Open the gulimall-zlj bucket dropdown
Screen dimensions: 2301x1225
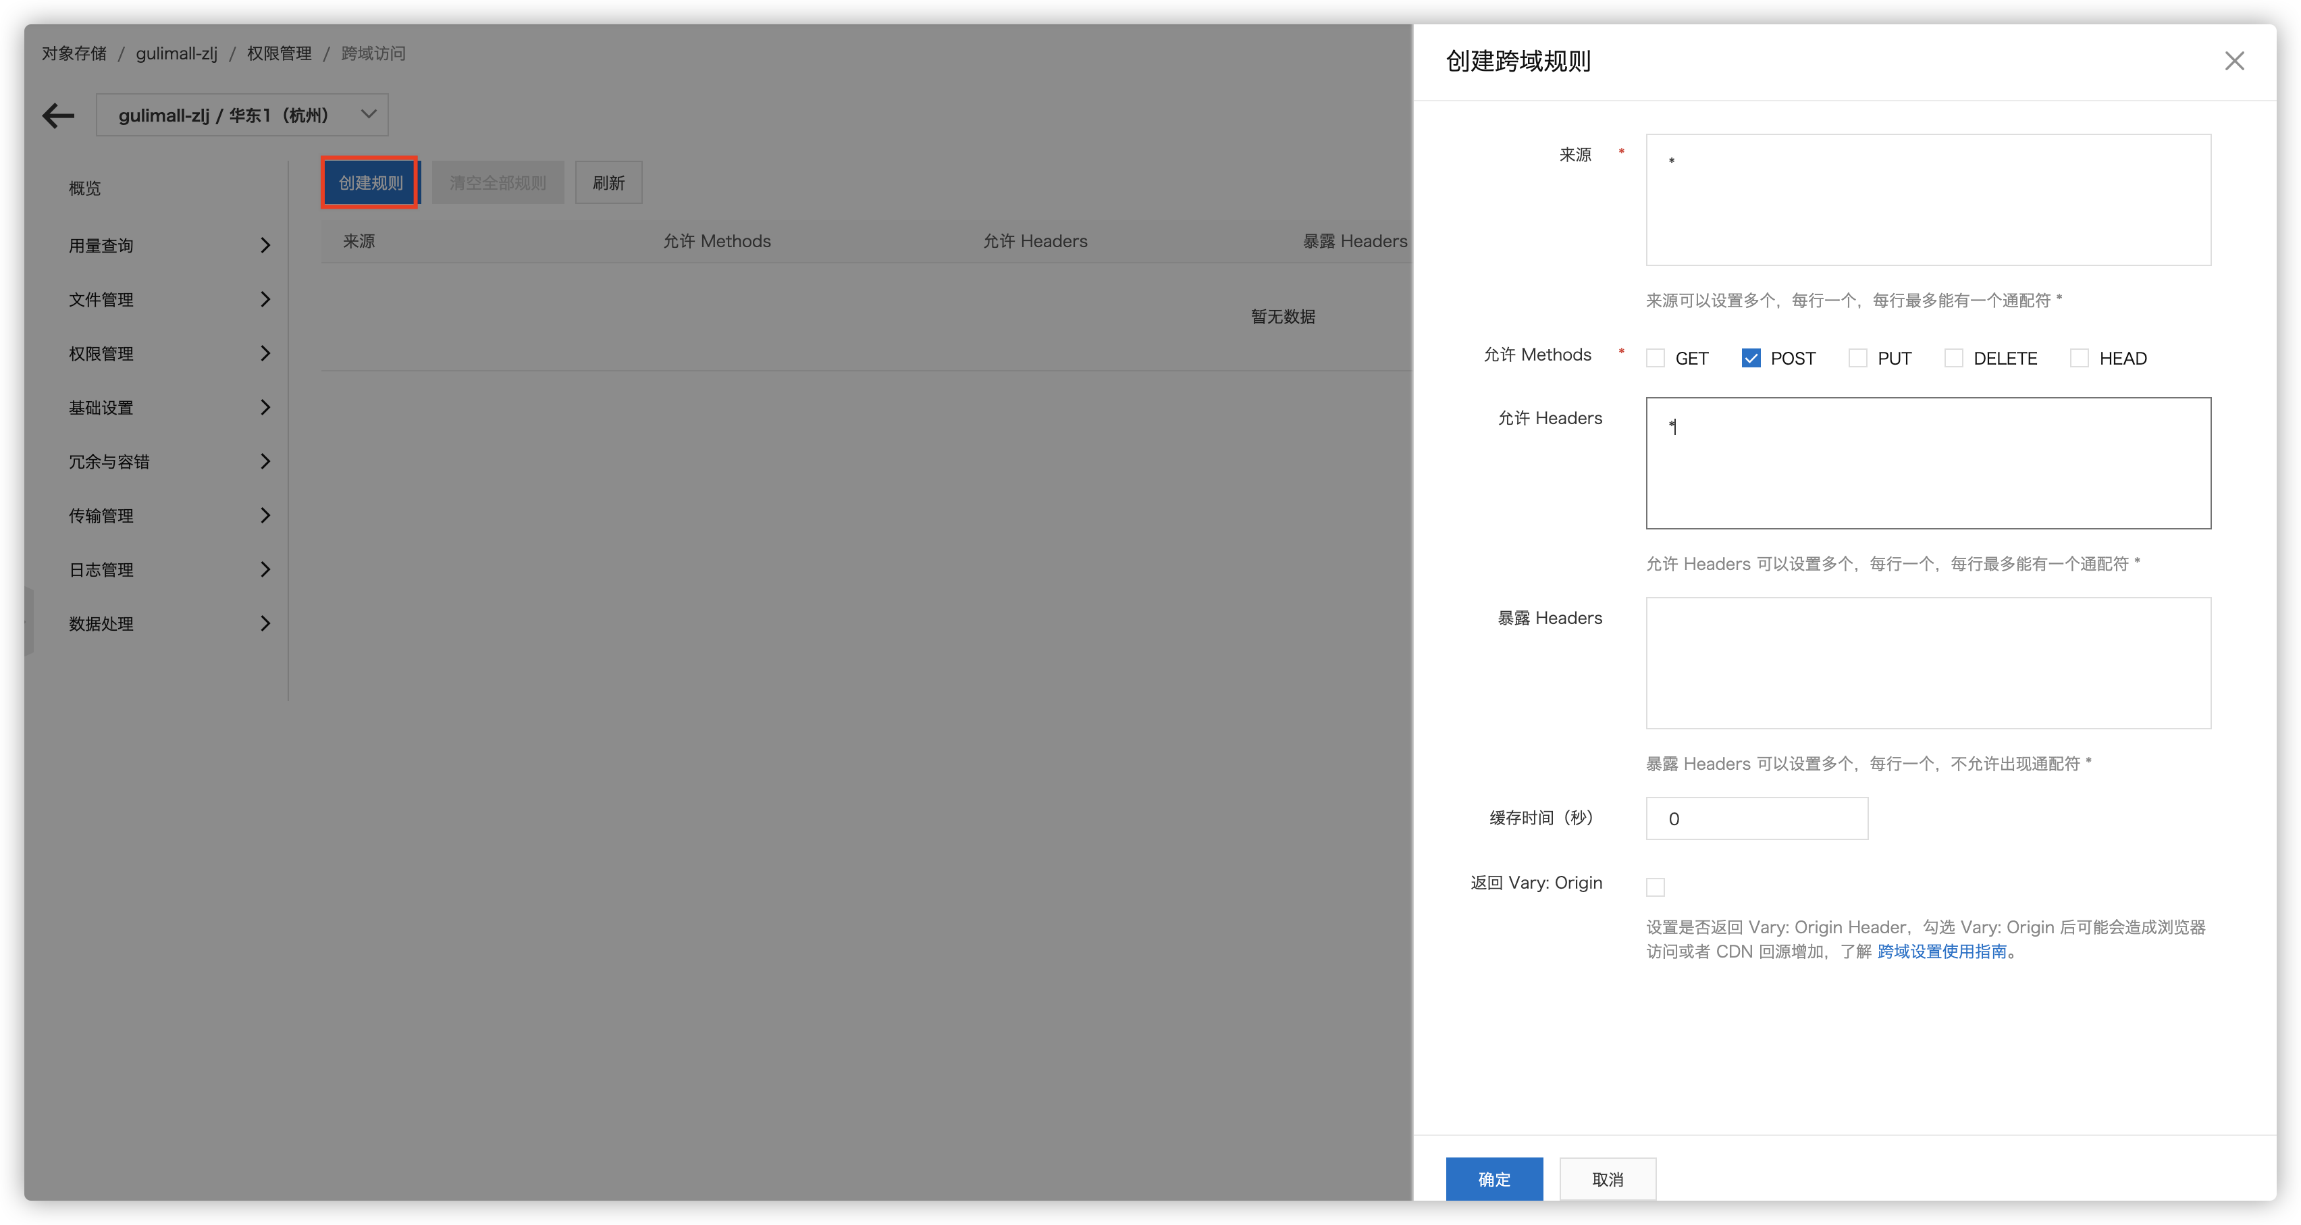click(242, 115)
